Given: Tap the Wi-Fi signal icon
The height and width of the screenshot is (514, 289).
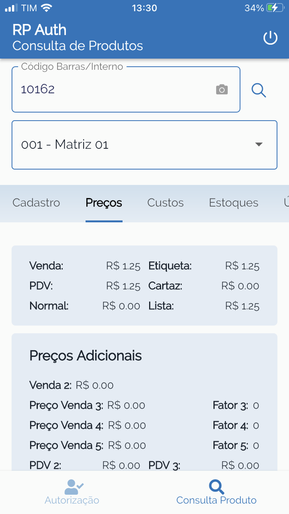Looking at the screenshot, I should (x=46, y=8).
